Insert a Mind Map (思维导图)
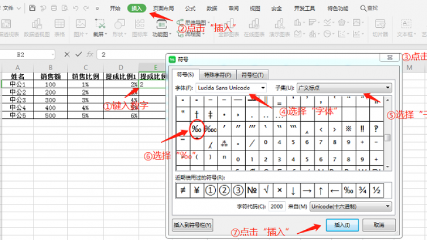Viewport: 427px width, 240px height. (x=193, y=22)
